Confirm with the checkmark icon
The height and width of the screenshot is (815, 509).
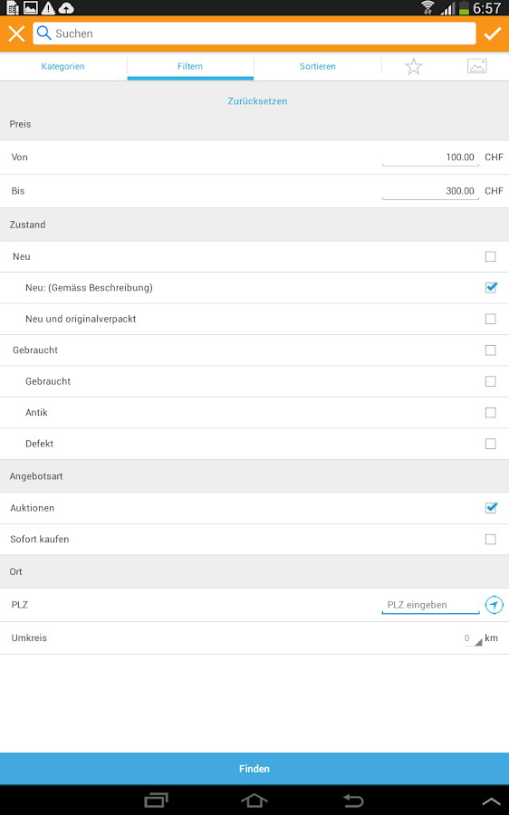click(x=492, y=34)
